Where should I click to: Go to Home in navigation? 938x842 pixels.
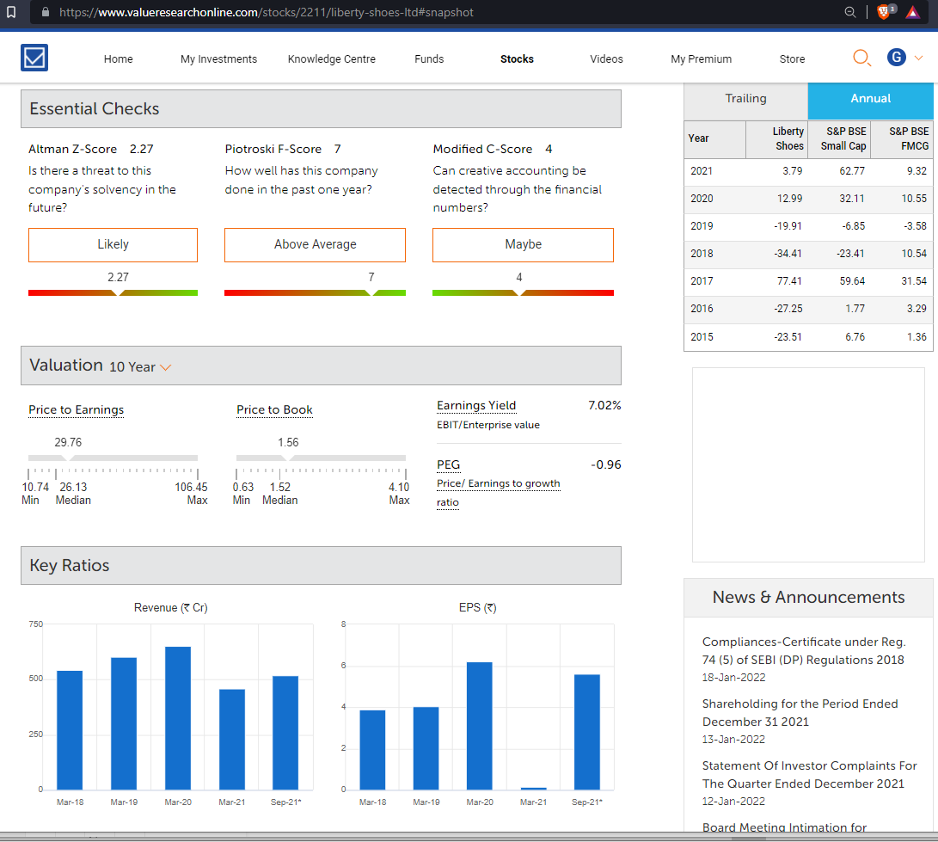pos(118,59)
